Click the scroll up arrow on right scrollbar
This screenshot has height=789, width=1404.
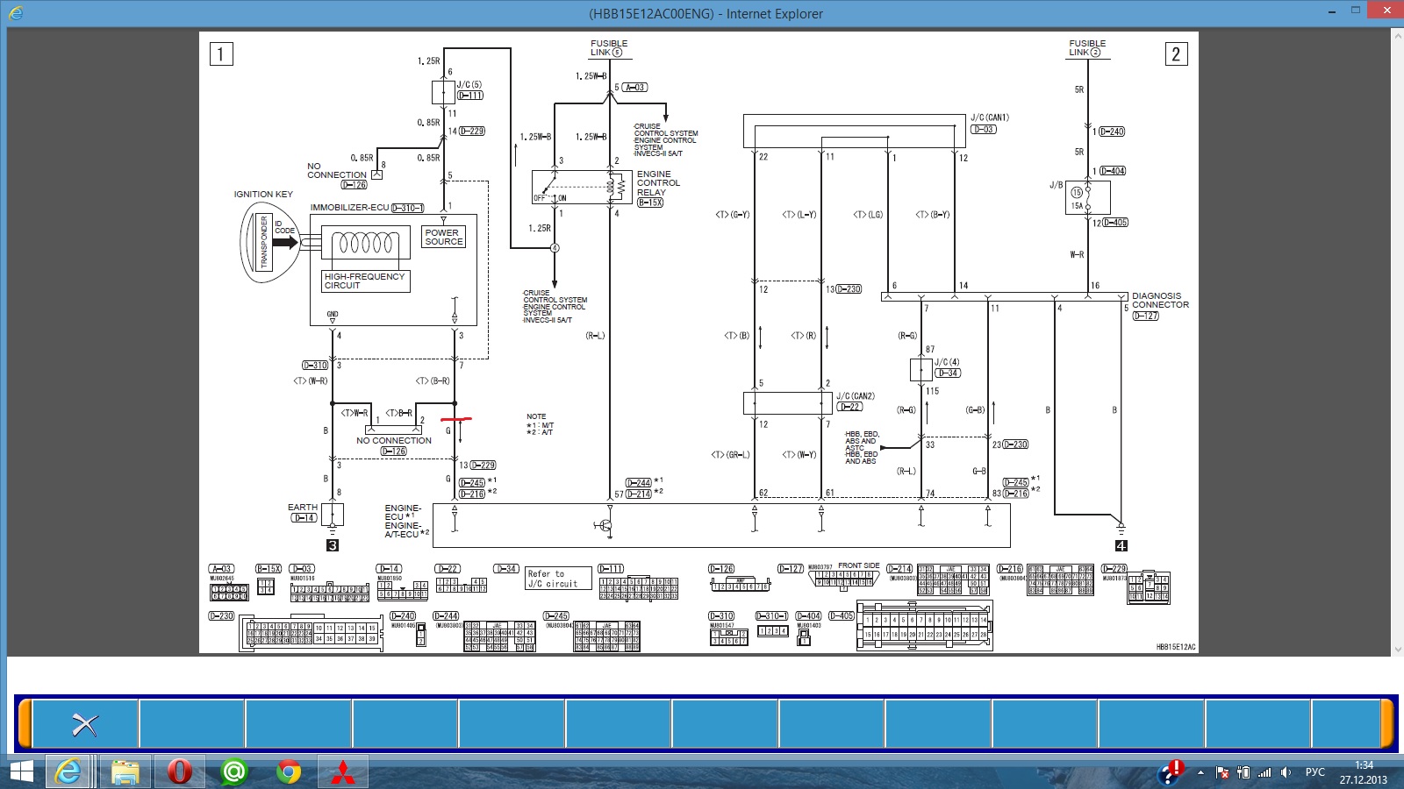1397,34
